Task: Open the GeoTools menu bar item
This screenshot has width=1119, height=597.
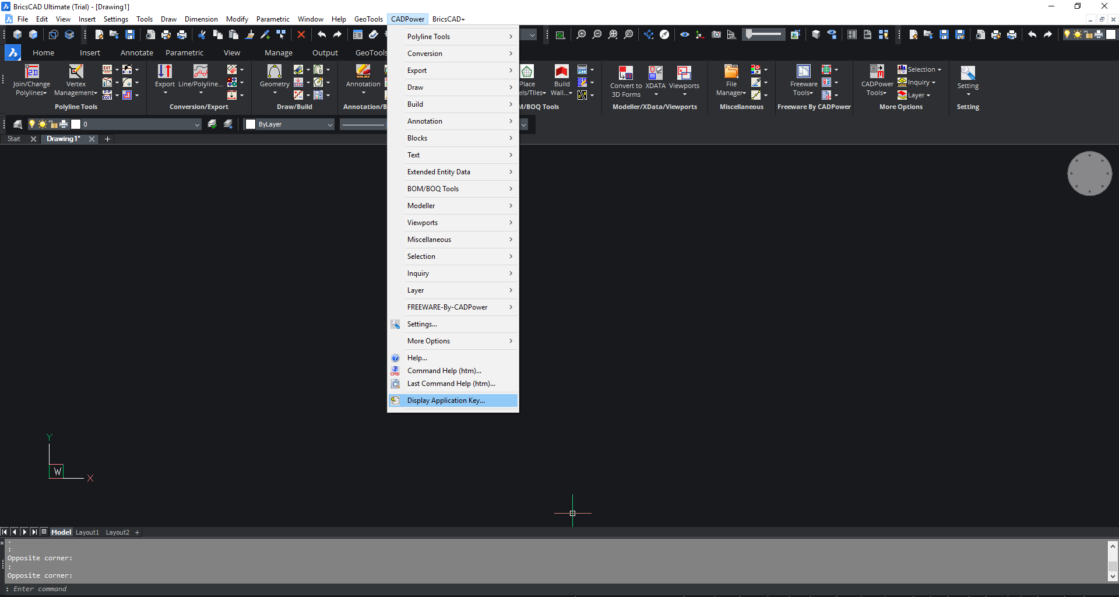Action: 368,19
